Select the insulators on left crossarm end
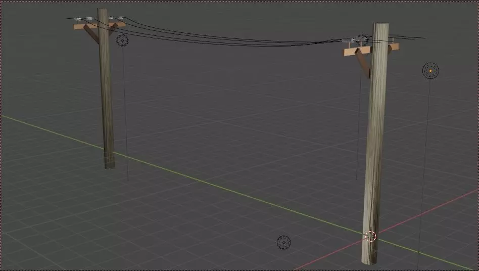Viewport: 479px width, 271px height. (83, 19)
